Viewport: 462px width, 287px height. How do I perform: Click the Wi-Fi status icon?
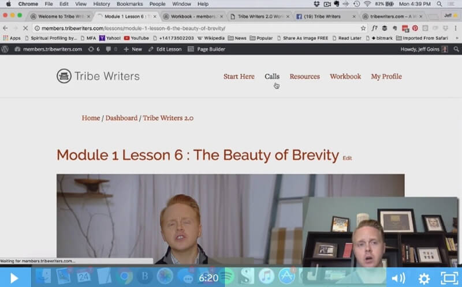pyautogui.click(x=367, y=4)
